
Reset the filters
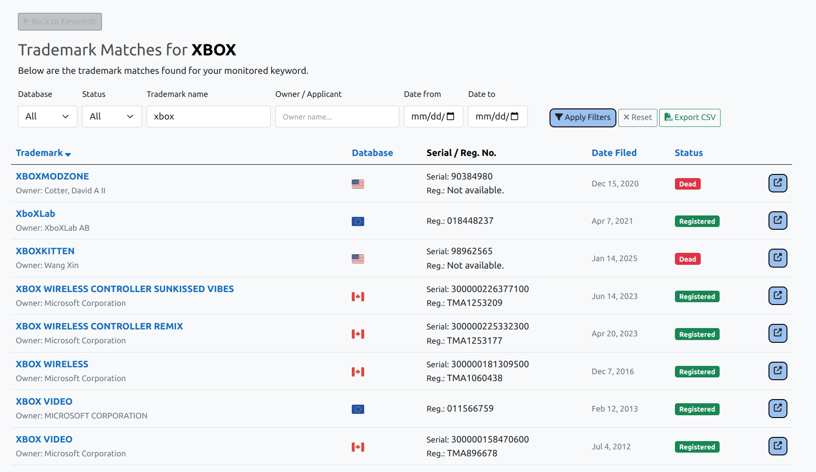pos(638,118)
